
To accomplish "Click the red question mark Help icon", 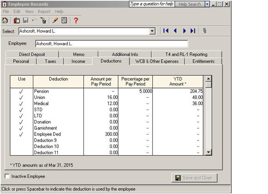I will click(76, 21).
